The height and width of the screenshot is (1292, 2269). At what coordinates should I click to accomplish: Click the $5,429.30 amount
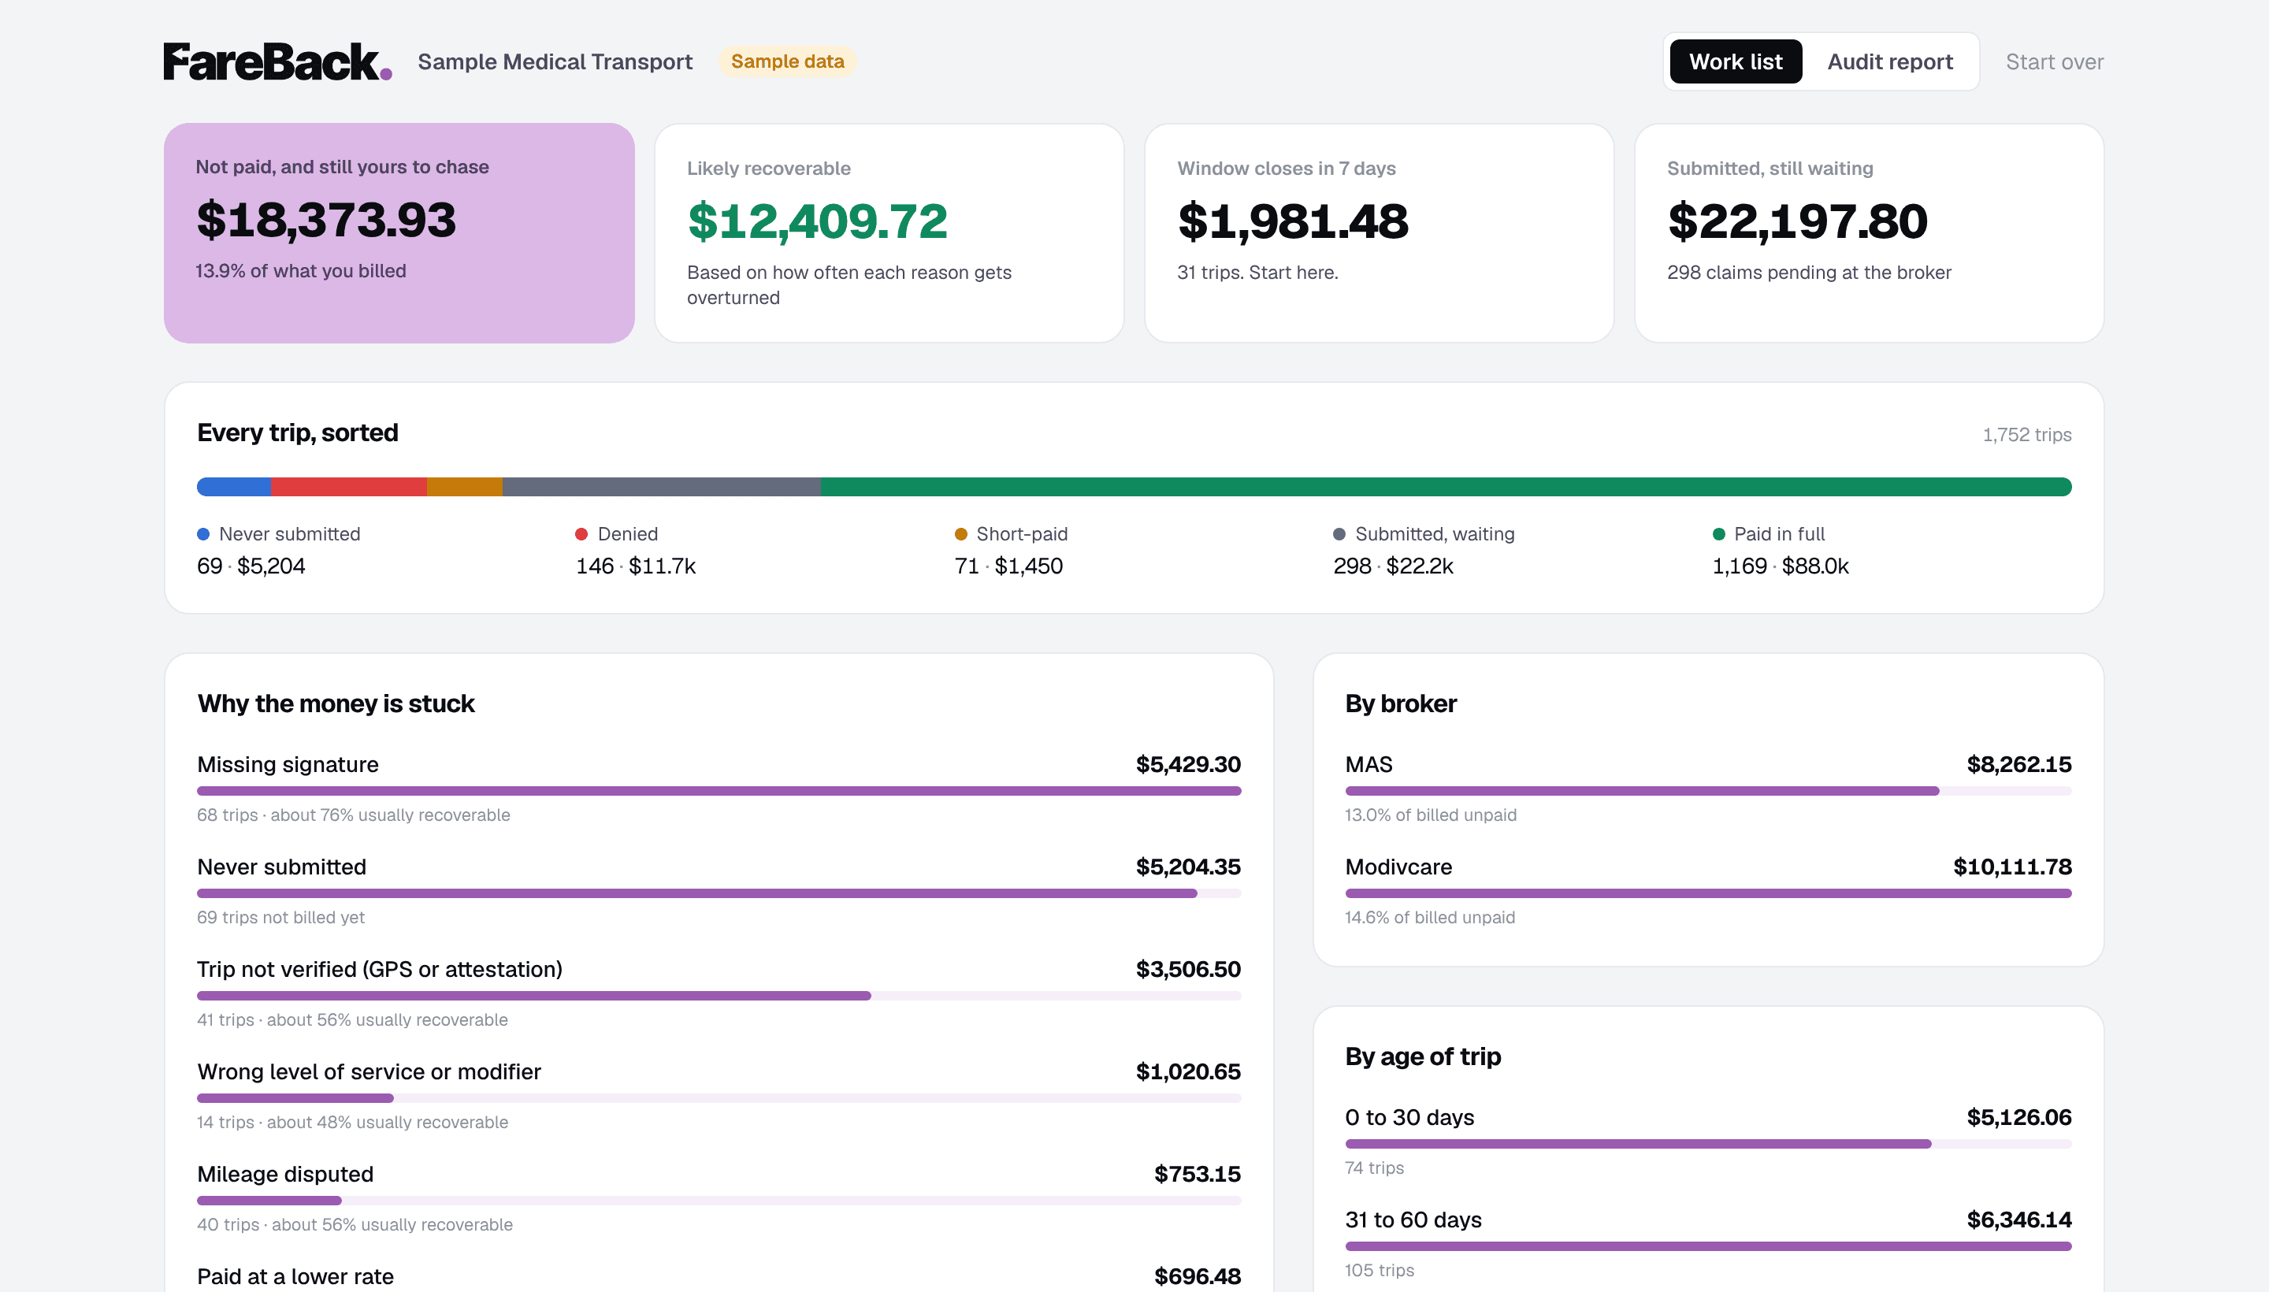pyautogui.click(x=1188, y=764)
